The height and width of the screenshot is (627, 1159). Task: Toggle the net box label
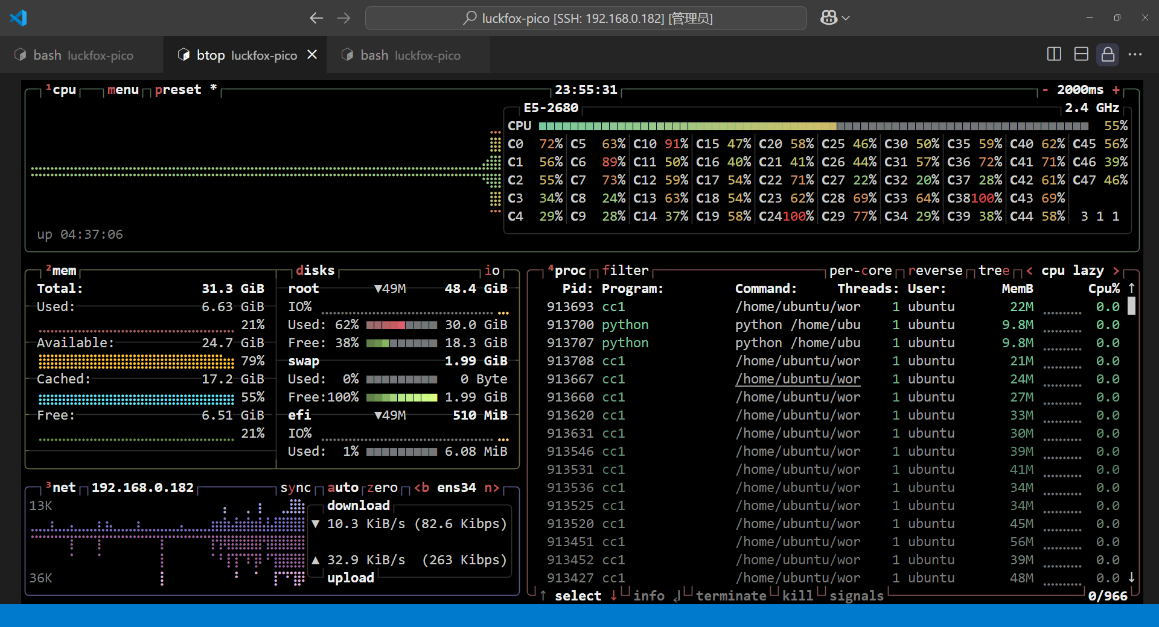coord(61,488)
